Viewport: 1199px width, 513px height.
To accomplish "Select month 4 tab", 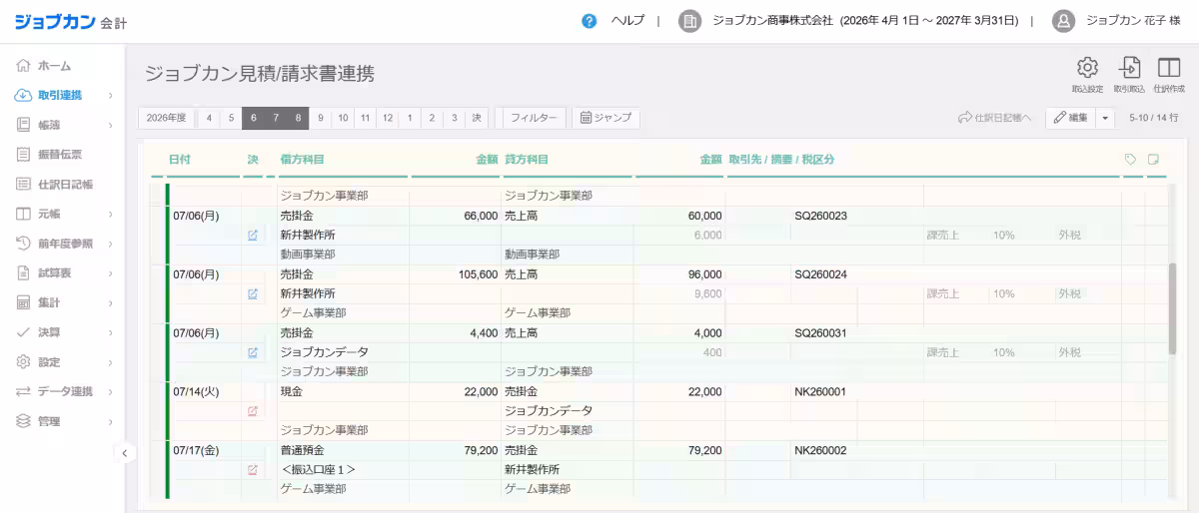I will 209,118.
